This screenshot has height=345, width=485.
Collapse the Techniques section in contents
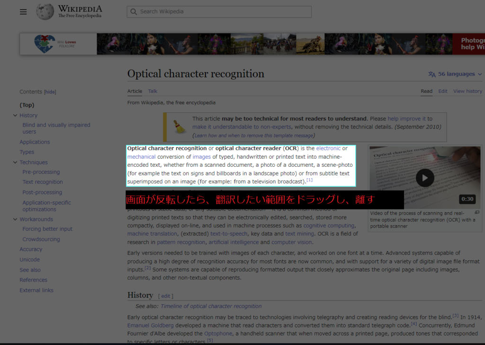point(15,162)
